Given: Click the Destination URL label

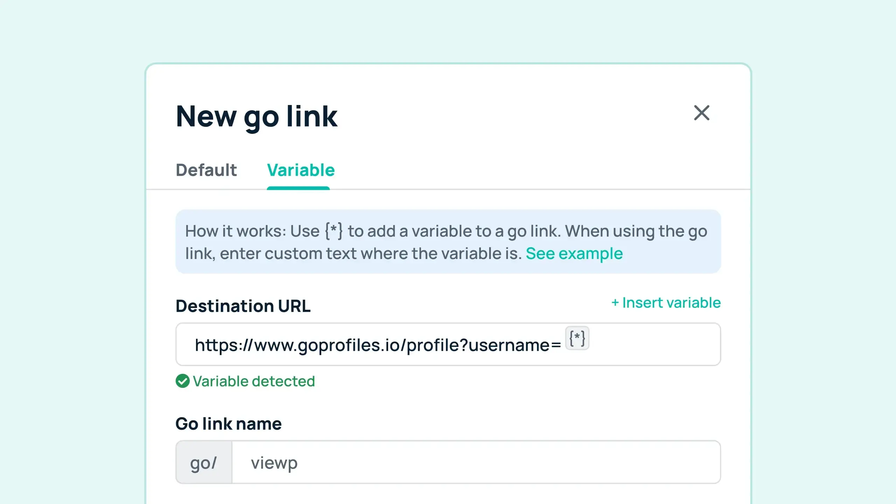Looking at the screenshot, I should tap(244, 306).
